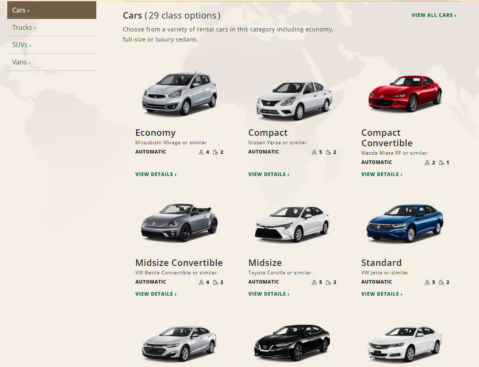
Task: Click the blue VW Jetta car image
Action: pyautogui.click(x=405, y=223)
